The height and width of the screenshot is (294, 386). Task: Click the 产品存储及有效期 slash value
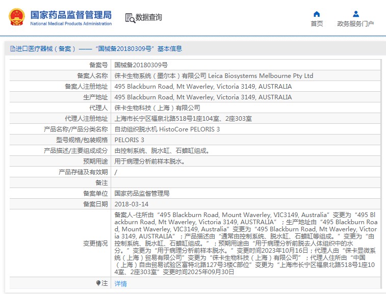[x=116, y=172]
